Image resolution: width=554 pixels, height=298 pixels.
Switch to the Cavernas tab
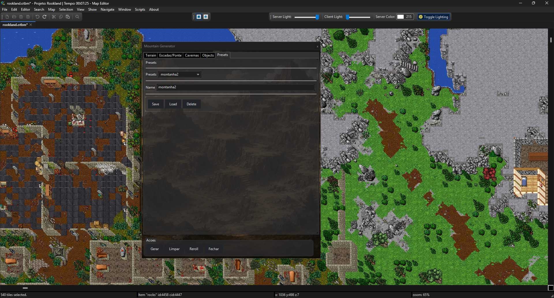(192, 55)
